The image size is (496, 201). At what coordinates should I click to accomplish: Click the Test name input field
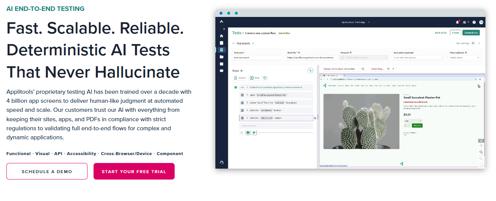click(x=258, y=58)
